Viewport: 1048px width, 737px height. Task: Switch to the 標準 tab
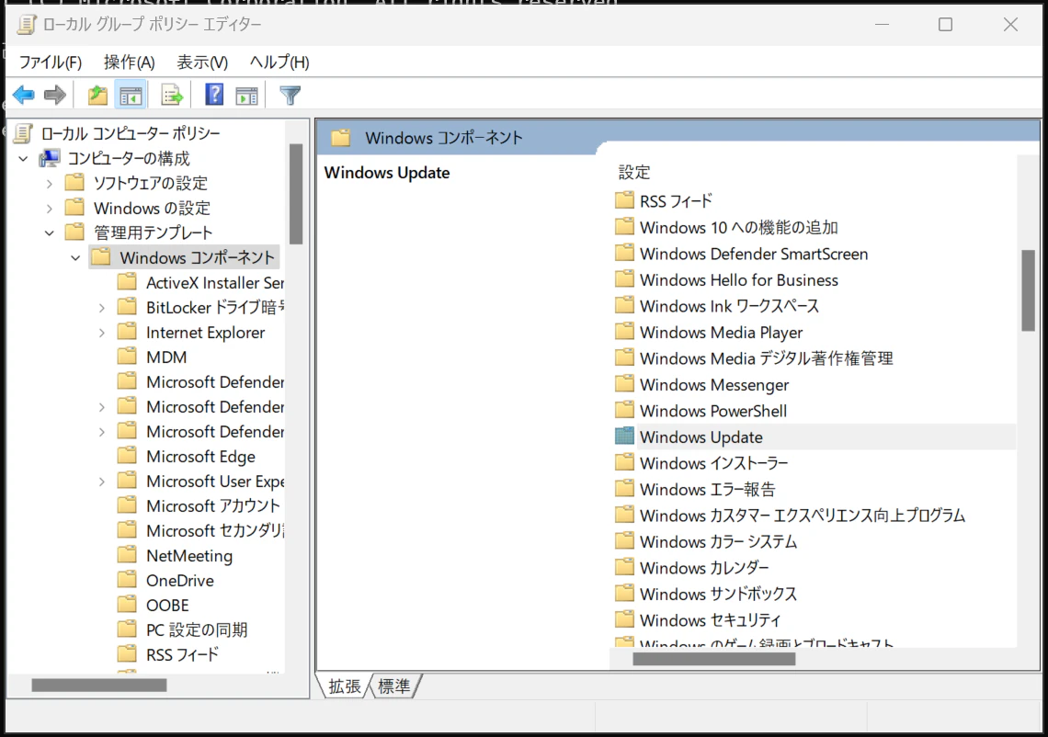[x=393, y=686]
